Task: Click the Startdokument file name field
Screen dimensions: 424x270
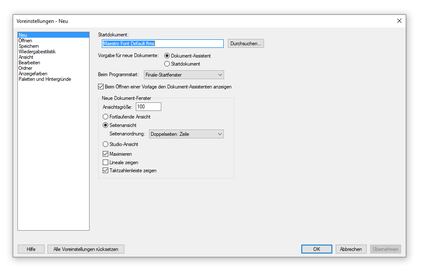Action: [163, 44]
